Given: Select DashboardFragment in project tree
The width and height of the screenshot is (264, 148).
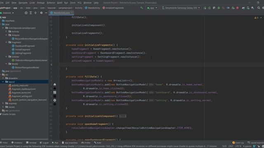Looking at the screenshot, I should coord(23,46).
